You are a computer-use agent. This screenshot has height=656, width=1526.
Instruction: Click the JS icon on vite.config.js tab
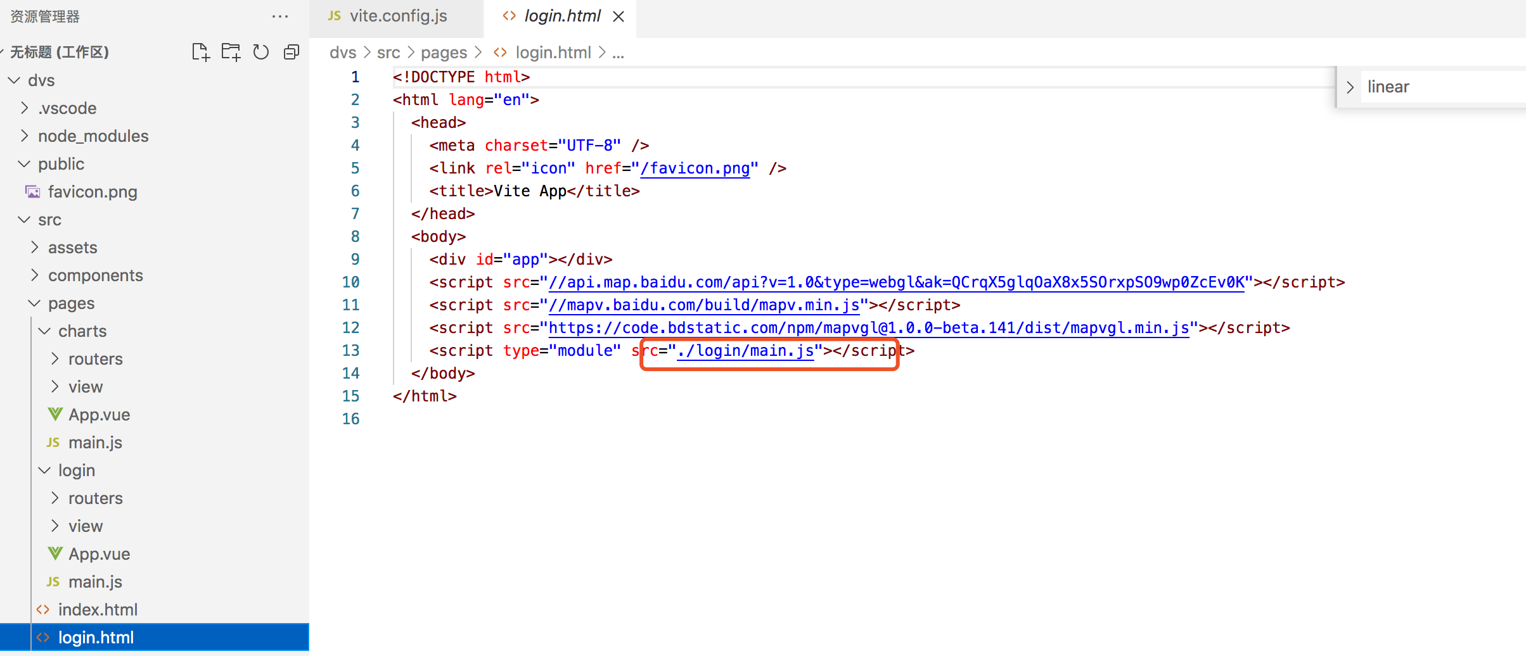click(x=335, y=16)
